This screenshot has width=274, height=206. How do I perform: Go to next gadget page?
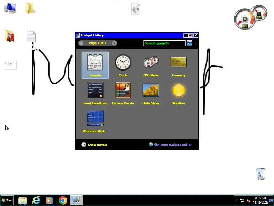pyautogui.click(x=114, y=43)
